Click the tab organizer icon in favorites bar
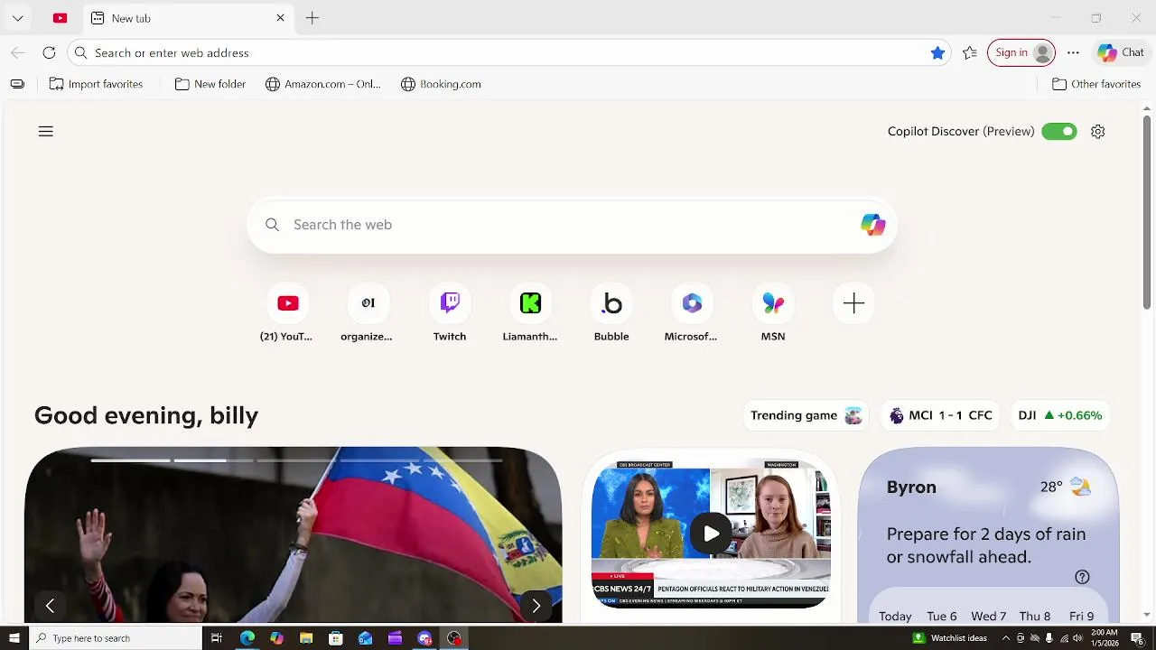 coord(17,84)
